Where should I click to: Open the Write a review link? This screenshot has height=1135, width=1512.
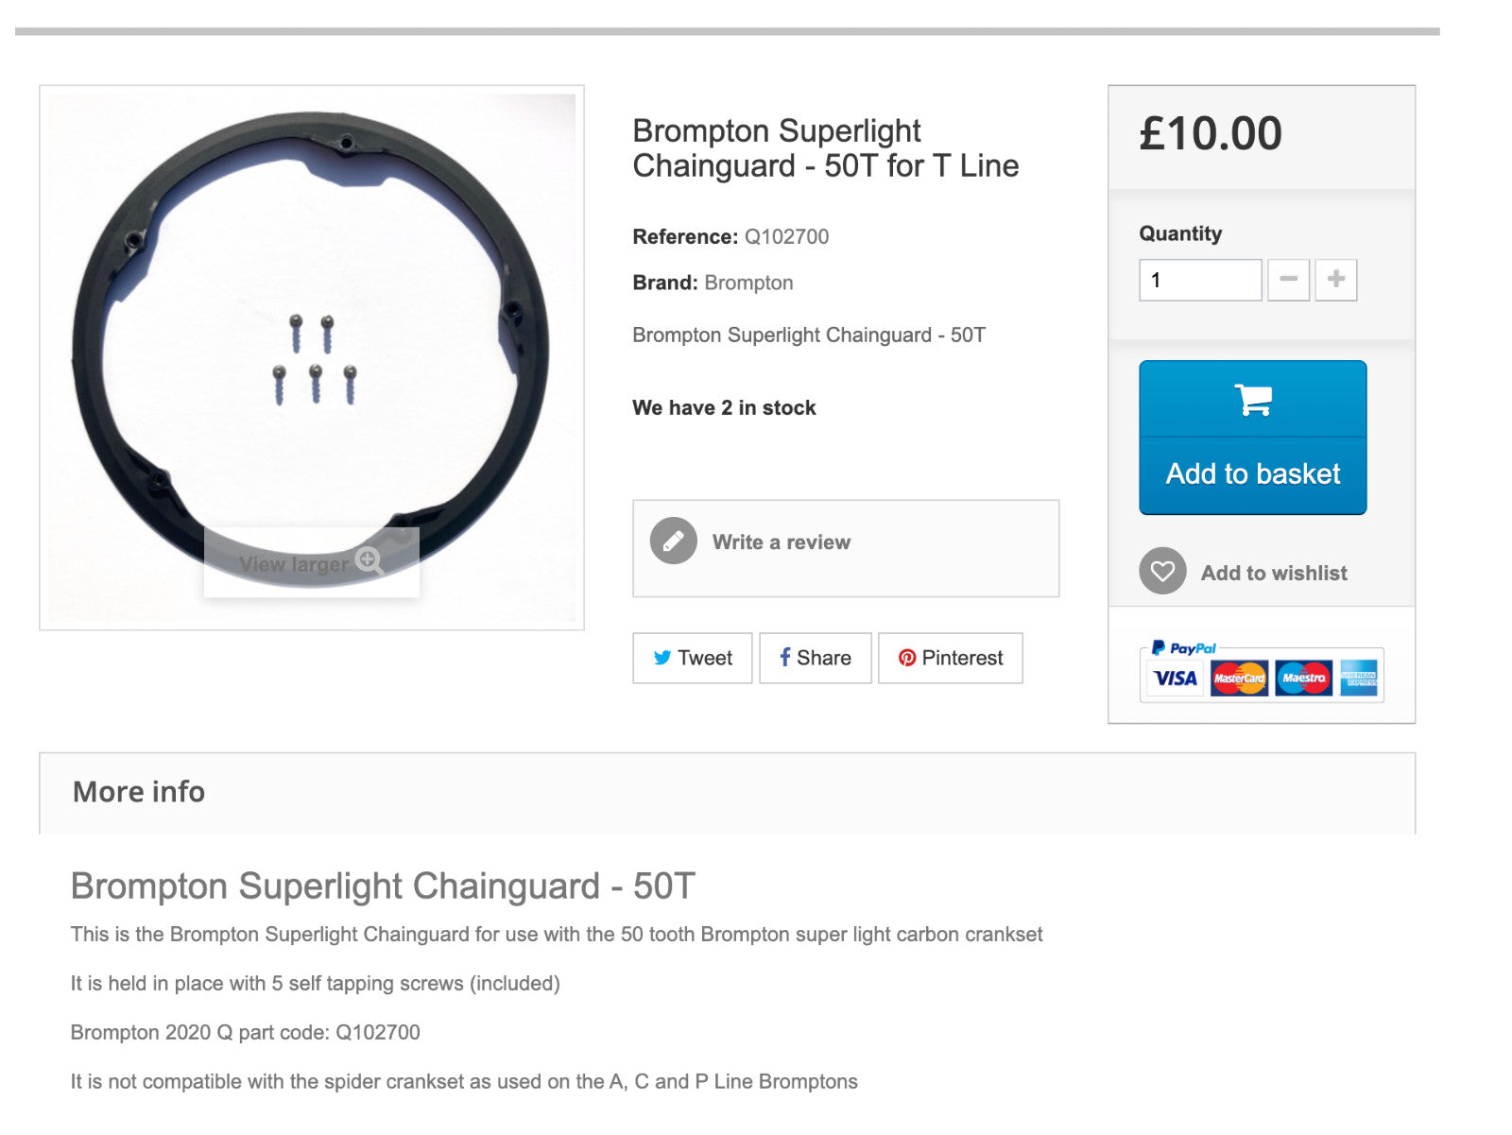[x=781, y=542]
